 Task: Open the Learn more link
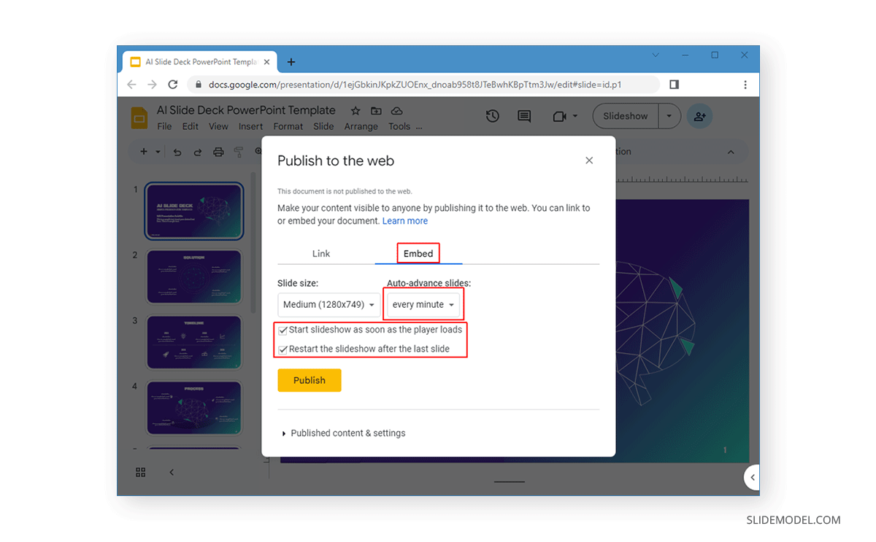tap(405, 220)
